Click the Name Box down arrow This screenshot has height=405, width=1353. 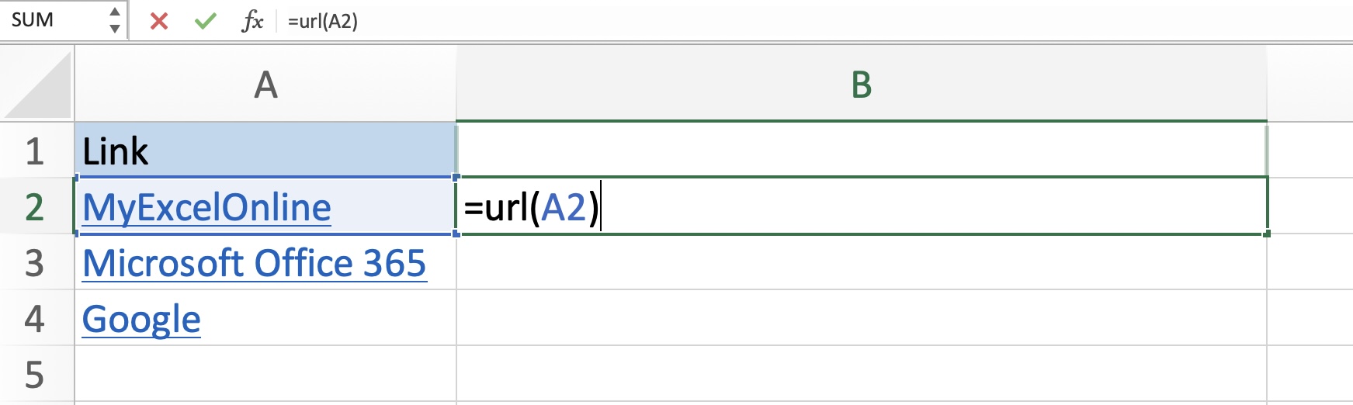pos(115,29)
